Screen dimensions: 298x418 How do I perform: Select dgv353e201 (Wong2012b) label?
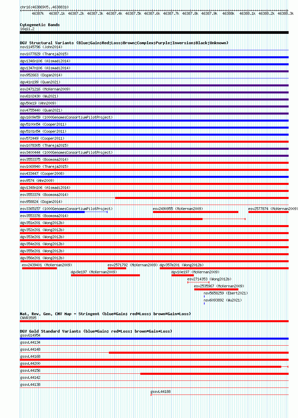pos(42,237)
